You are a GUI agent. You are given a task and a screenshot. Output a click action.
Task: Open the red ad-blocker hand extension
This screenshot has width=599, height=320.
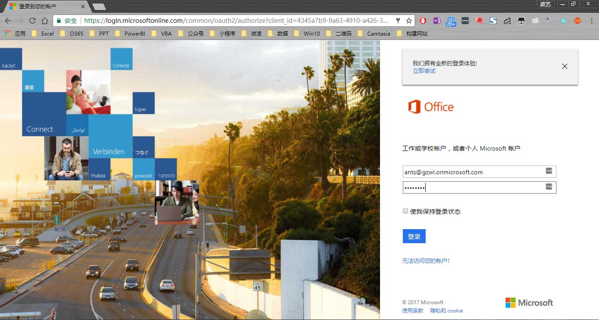[x=423, y=21]
